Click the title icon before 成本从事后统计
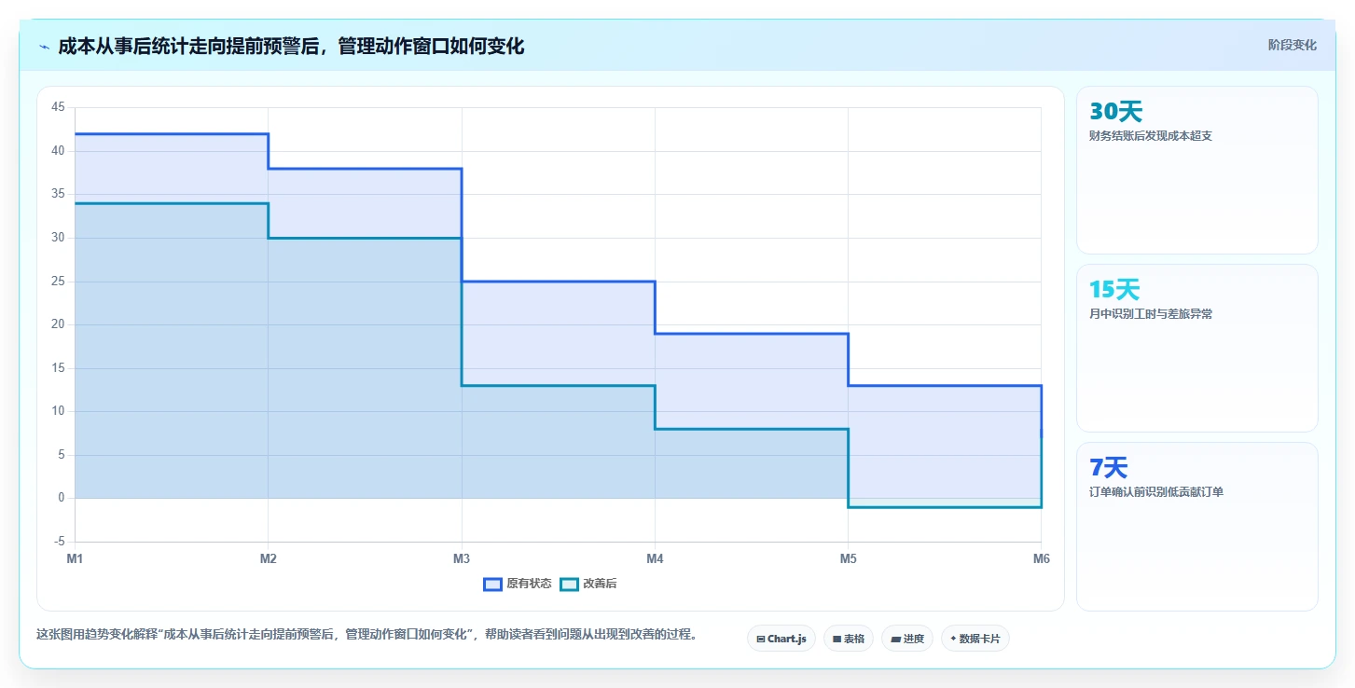The height and width of the screenshot is (688, 1355). pyautogui.click(x=45, y=46)
